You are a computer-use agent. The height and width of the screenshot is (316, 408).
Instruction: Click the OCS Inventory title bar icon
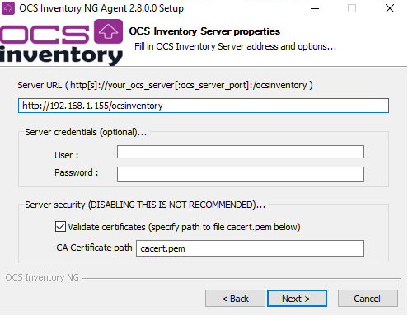click(x=8, y=8)
